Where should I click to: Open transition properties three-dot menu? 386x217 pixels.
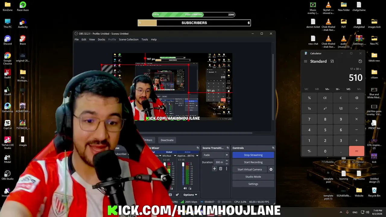pos(226,169)
